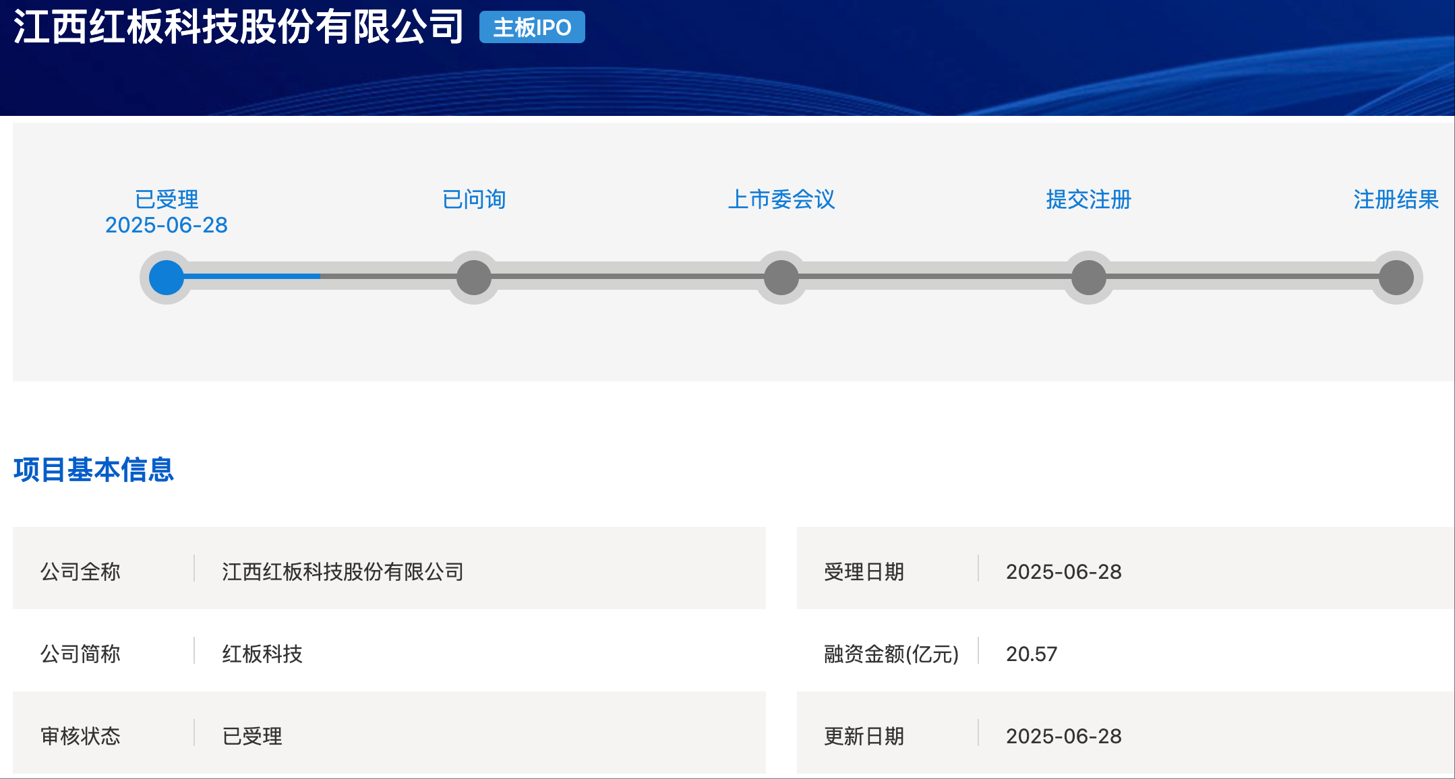Click the 已受理 stage label
1455x779 pixels.
coord(167,199)
